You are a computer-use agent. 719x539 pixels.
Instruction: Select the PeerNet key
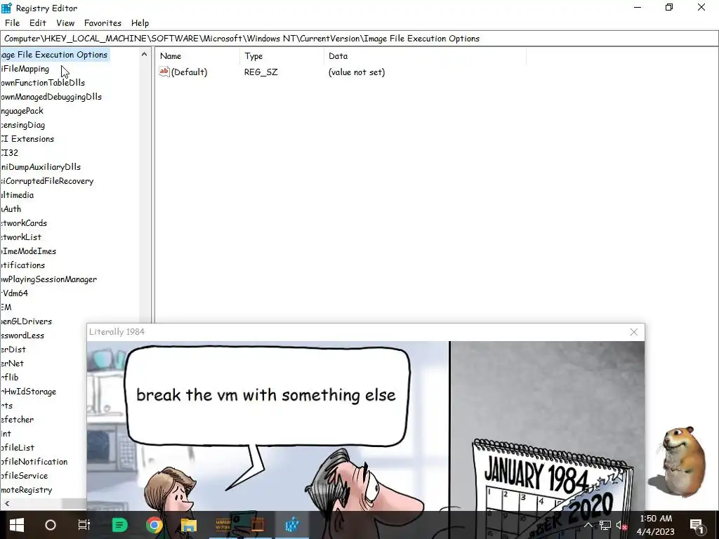click(12, 364)
